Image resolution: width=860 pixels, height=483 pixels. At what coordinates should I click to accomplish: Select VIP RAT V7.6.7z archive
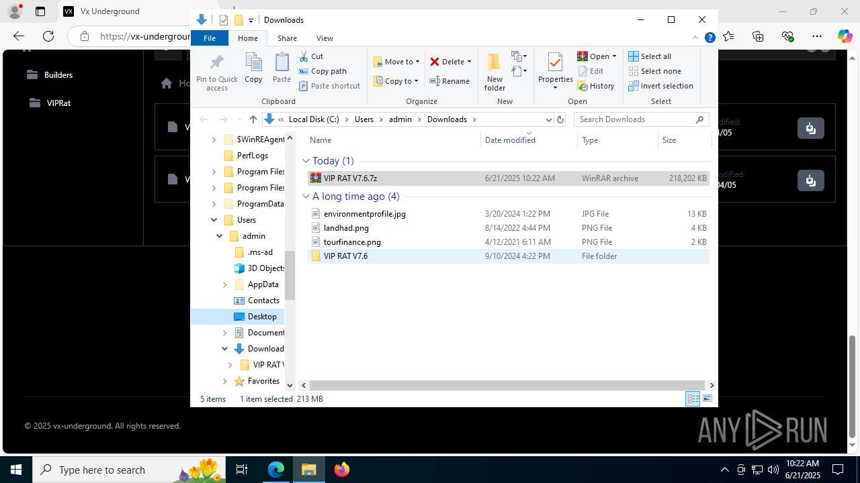pos(508,178)
